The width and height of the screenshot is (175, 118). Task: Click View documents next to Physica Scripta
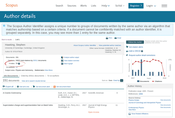pyautogui.click(x=165, y=100)
